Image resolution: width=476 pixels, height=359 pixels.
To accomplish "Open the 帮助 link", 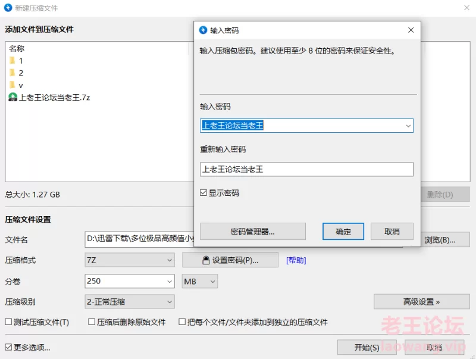I will [296, 260].
